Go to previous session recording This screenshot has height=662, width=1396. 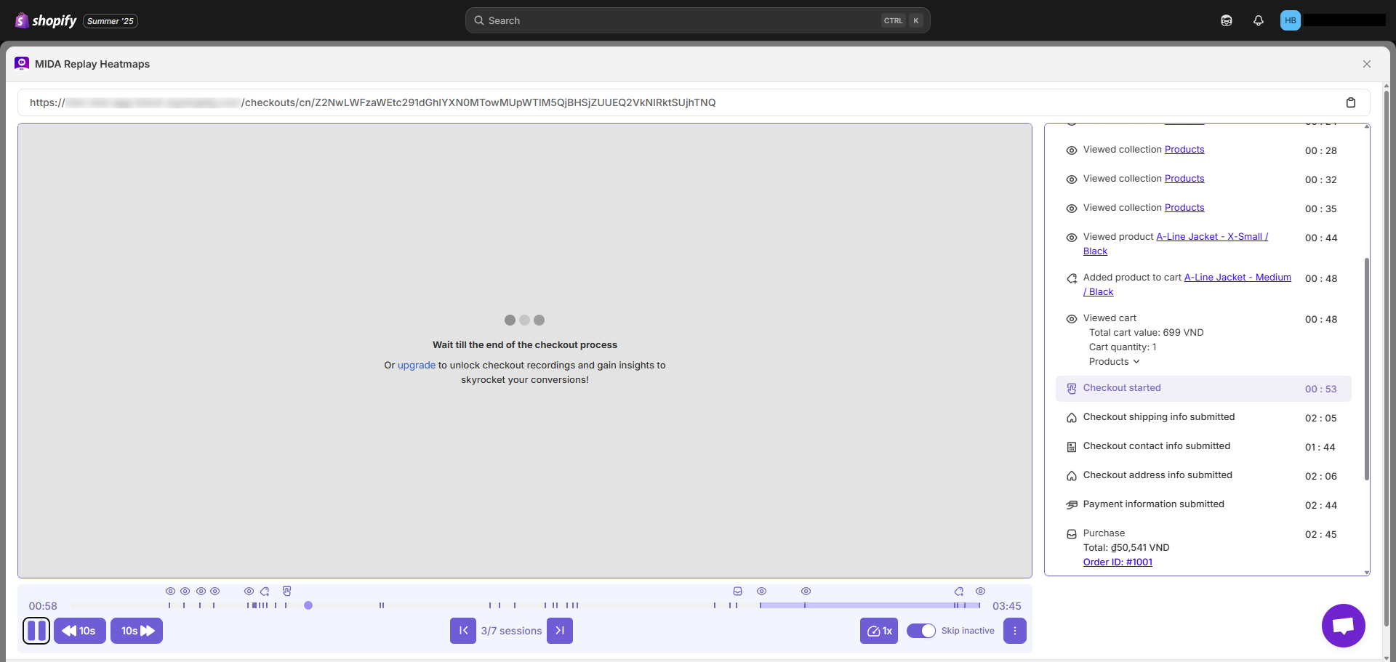pyautogui.click(x=463, y=631)
